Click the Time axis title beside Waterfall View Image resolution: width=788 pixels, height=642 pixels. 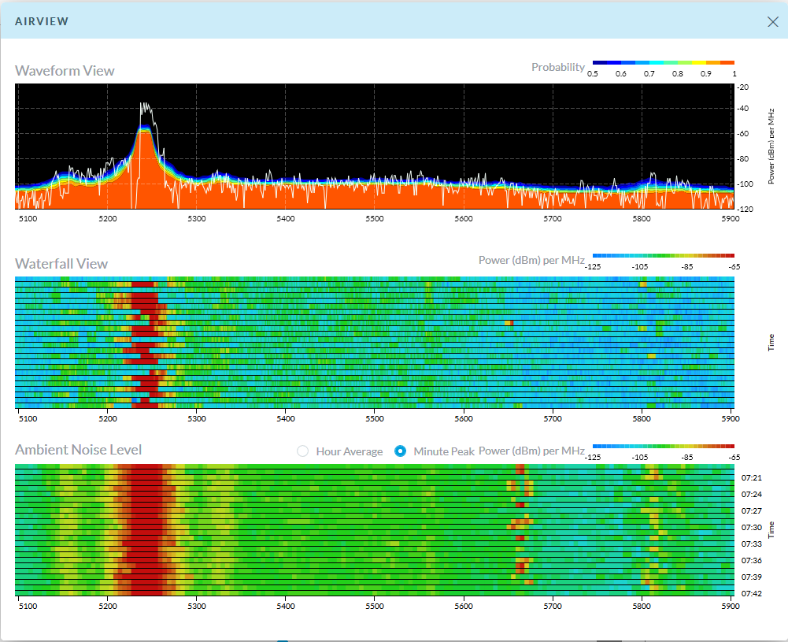(x=771, y=343)
